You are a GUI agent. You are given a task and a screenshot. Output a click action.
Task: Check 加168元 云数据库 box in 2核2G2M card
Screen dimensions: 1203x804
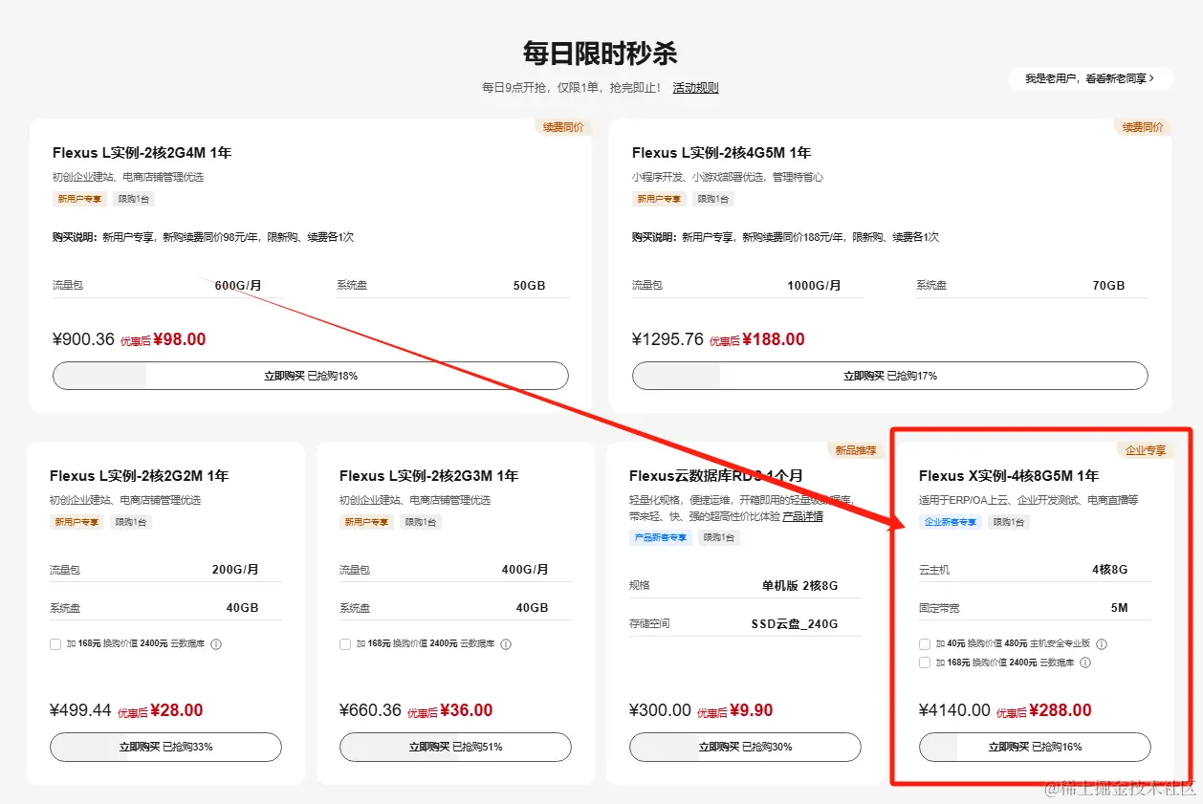pos(55,644)
